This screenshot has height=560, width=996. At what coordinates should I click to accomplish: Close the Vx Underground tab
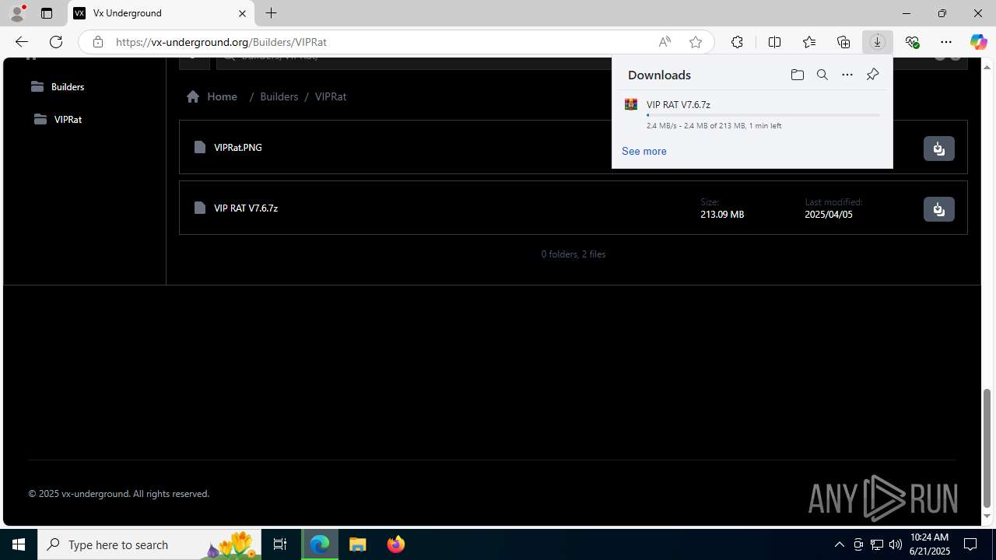[x=242, y=13]
